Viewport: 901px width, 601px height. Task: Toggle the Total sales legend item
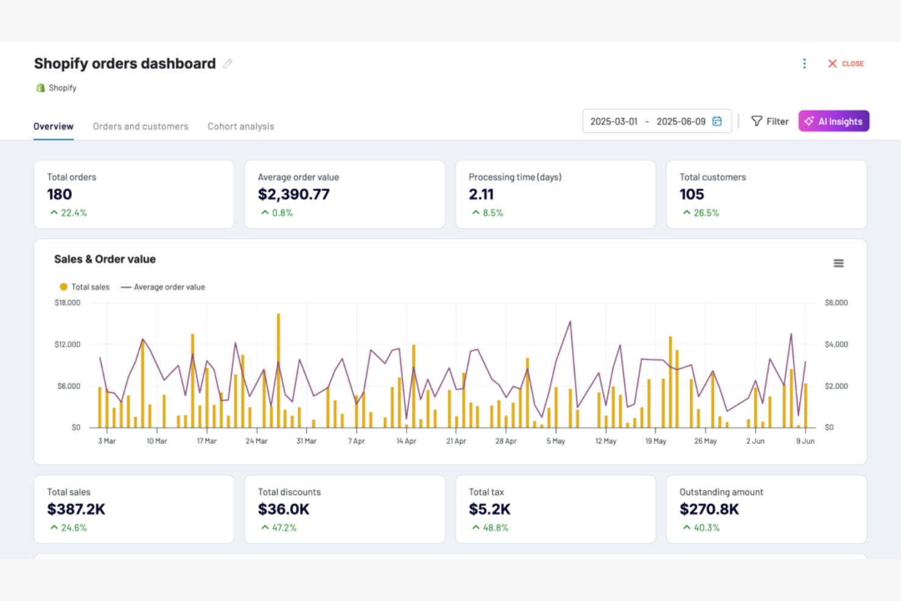84,286
